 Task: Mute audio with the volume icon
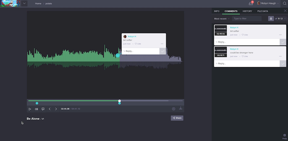click(36, 109)
